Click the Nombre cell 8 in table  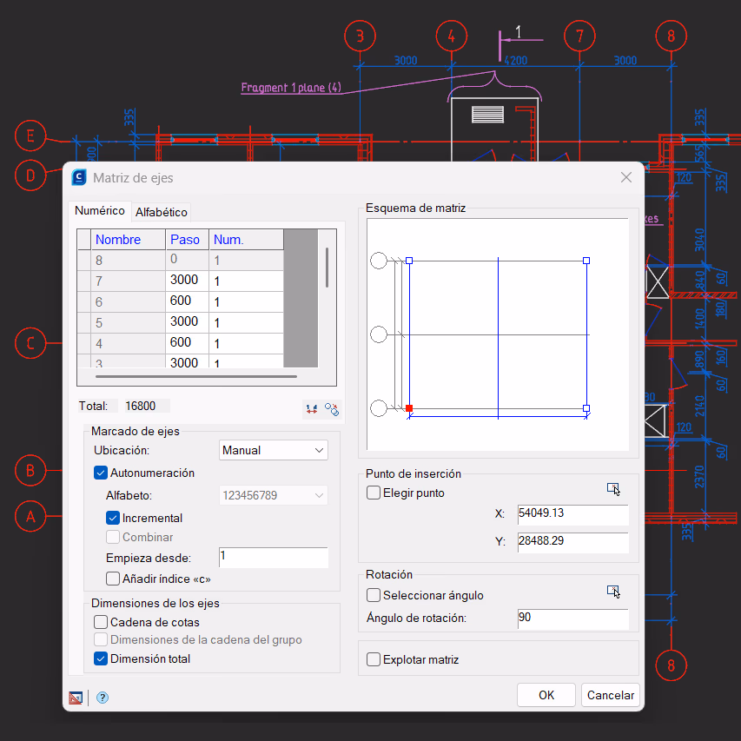point(128,260)
